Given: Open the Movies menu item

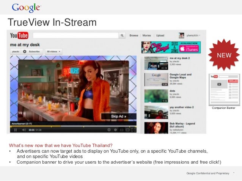Looking at the screenshot, I should click(x=147, y=36).
